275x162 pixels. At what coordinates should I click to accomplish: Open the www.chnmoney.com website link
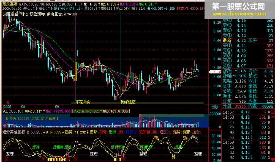[x=239, y=14]
